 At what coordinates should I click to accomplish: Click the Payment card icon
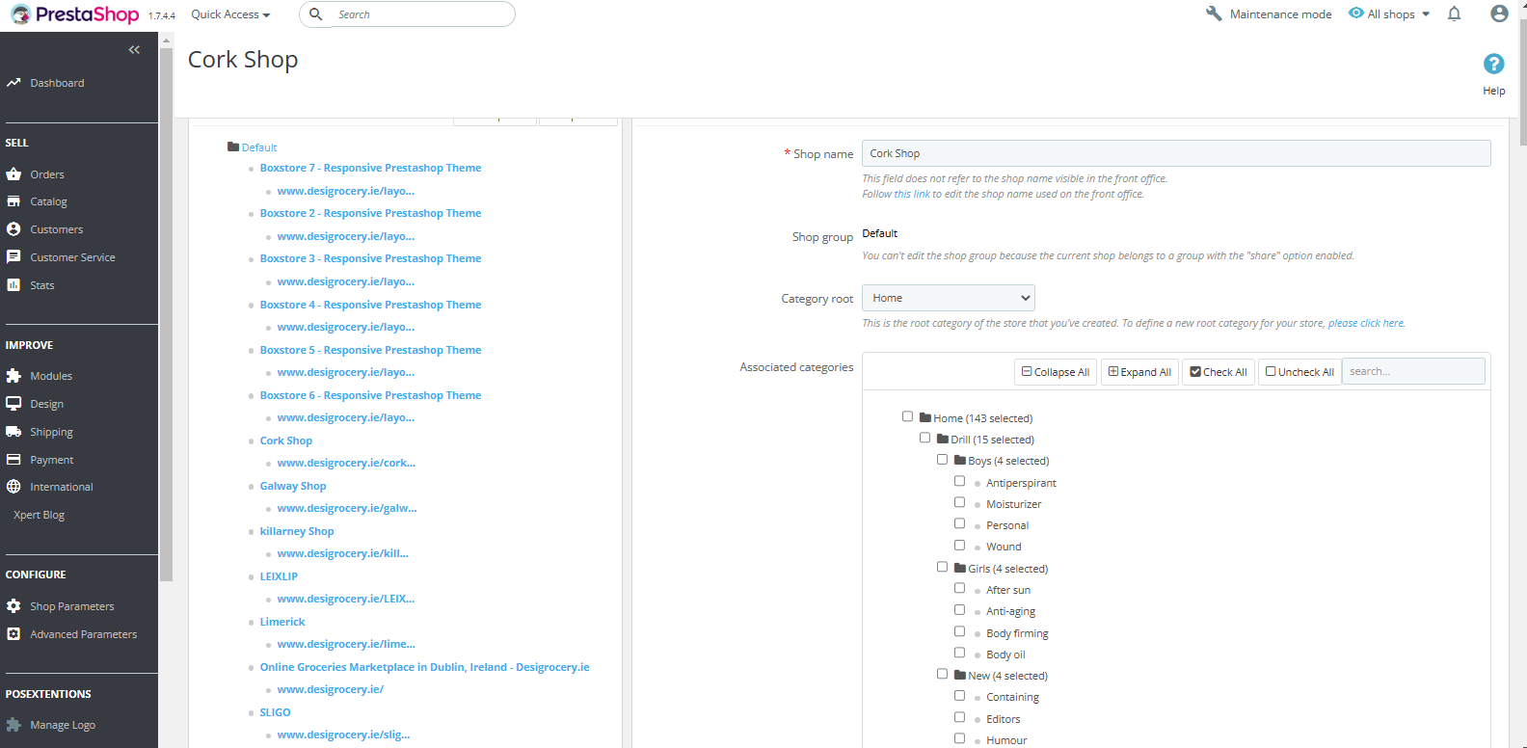pos(13,460)
